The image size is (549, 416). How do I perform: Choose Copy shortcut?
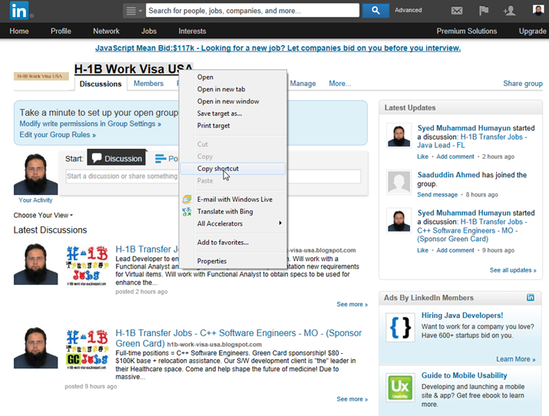point(233,169)
